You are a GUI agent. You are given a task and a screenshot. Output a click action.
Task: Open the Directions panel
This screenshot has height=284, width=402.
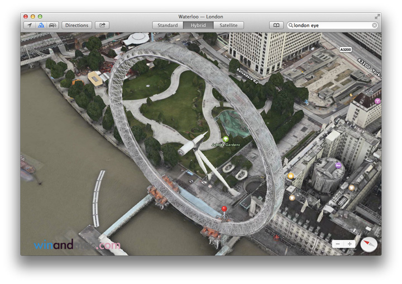[76, 25]
